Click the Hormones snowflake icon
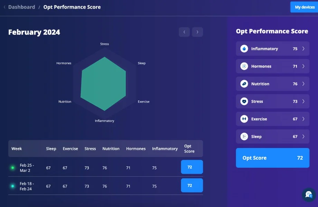The image size is (318, 207). pos(244,66)
